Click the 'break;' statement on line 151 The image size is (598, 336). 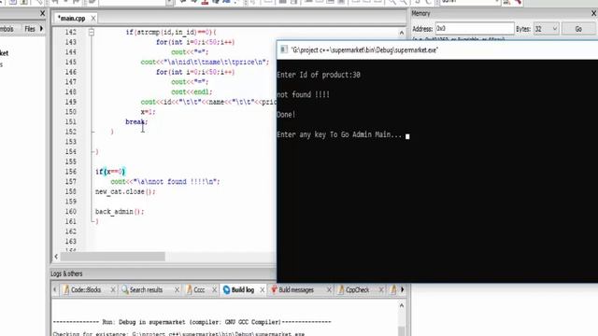[136, 121]
